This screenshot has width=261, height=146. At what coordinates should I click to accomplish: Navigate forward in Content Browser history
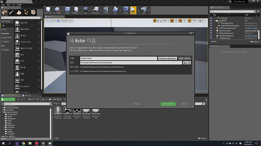click(x=46, y=99)
